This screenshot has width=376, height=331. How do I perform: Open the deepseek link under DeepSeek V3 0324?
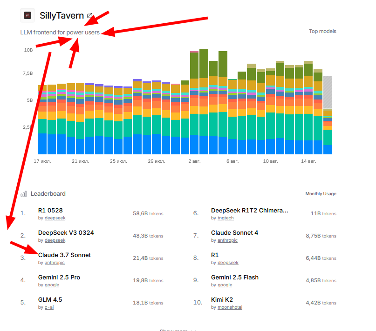[x=55, y=240]
